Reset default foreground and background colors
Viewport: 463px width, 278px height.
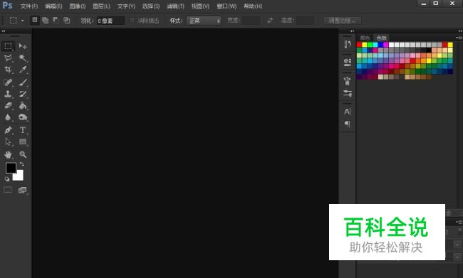coord(7,179)
